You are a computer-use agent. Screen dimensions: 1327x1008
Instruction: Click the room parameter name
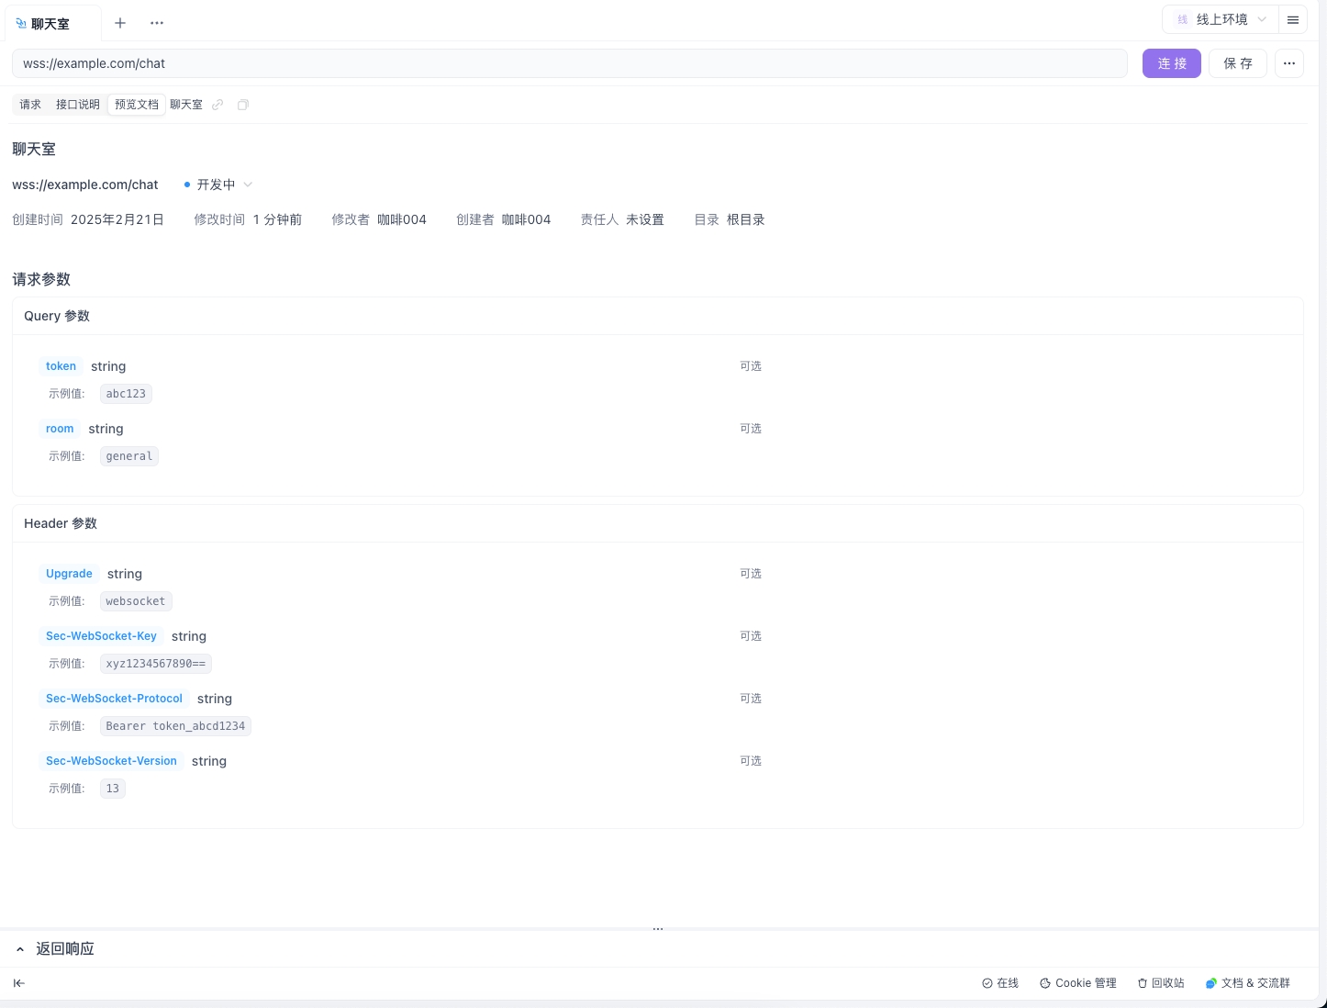[x=60, y=429]
